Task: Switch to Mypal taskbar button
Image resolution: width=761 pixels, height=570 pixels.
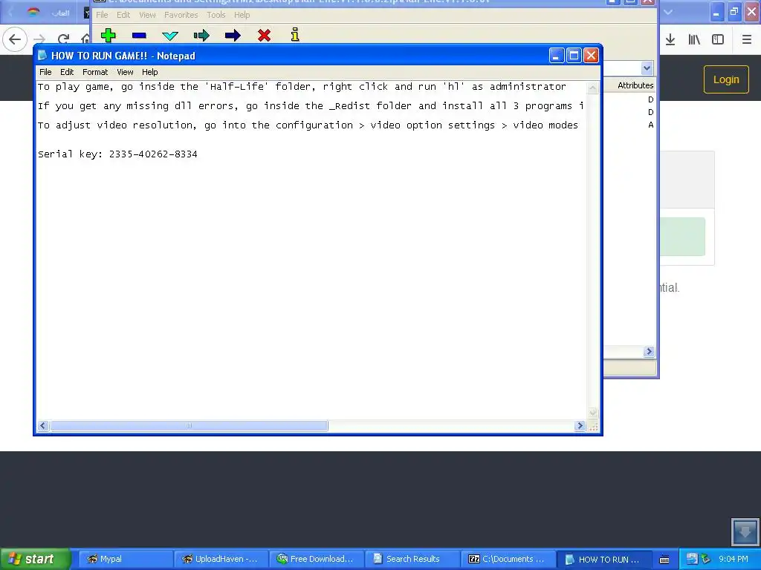Action: point(125,559)
